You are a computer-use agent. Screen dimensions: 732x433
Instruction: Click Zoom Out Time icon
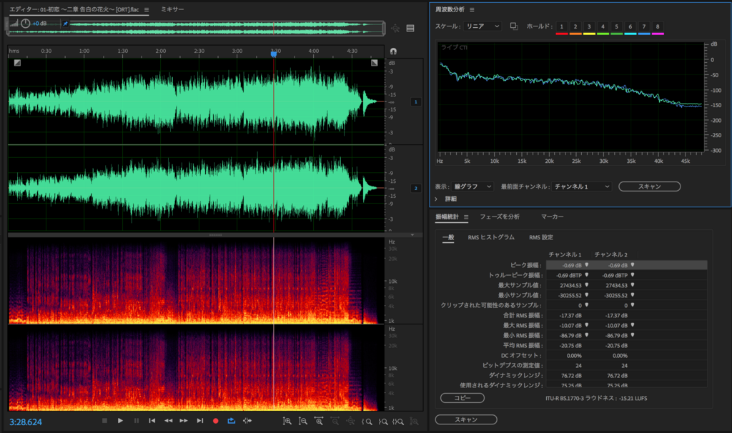[x=335, y=422]
